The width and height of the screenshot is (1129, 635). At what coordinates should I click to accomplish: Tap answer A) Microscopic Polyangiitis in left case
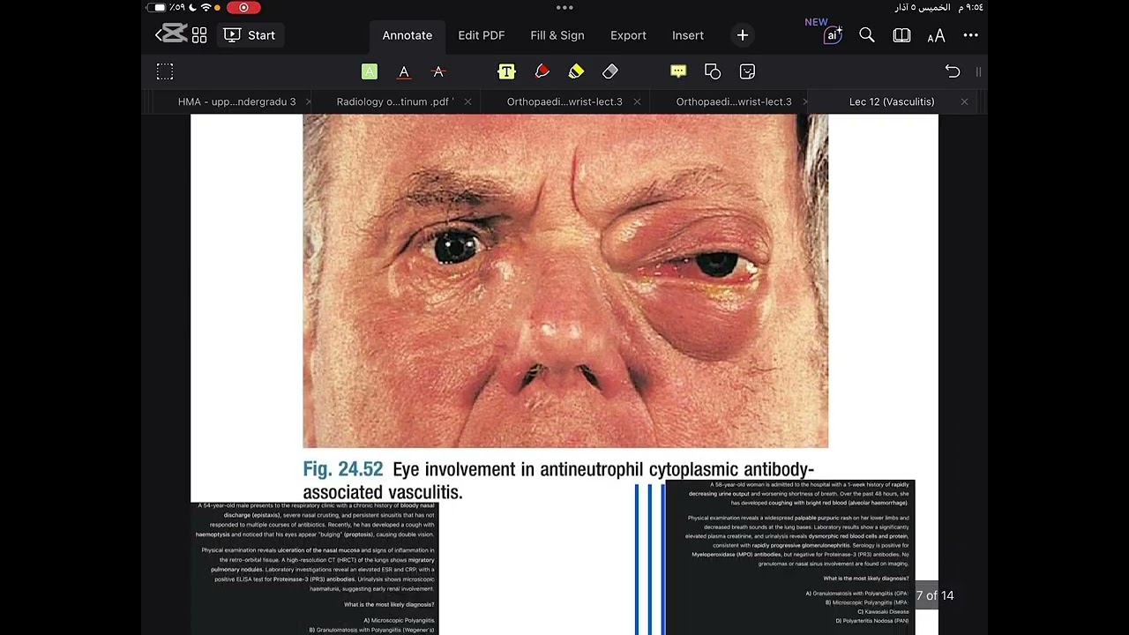[399, 620]
